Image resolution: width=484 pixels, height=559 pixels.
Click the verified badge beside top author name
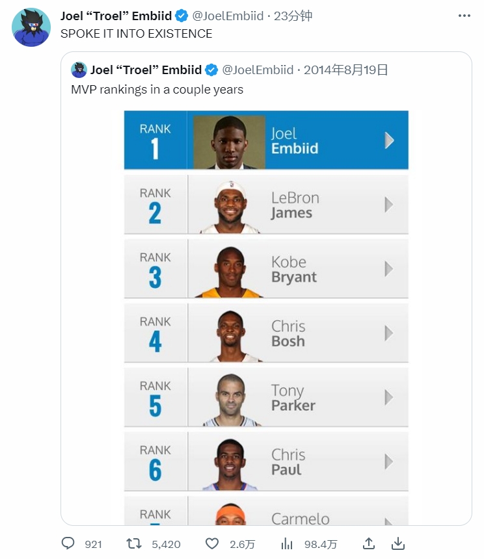(182, 16)
